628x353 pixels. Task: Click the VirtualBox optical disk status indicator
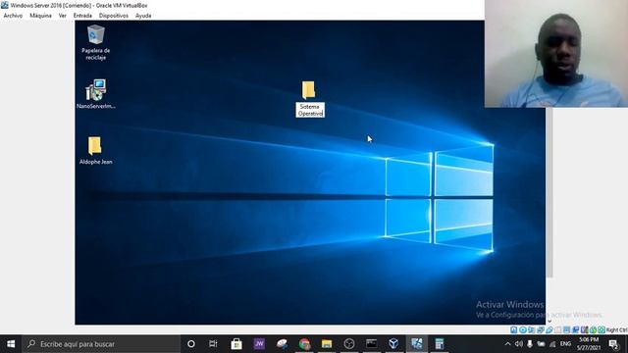pyautogui.click(x=523, y=330)
